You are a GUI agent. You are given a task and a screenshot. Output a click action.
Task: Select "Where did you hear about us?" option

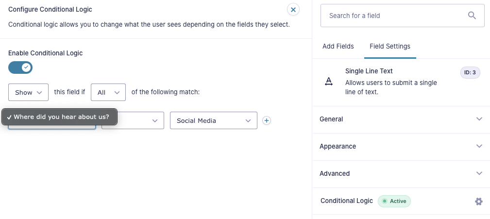(x=59, y=117)
